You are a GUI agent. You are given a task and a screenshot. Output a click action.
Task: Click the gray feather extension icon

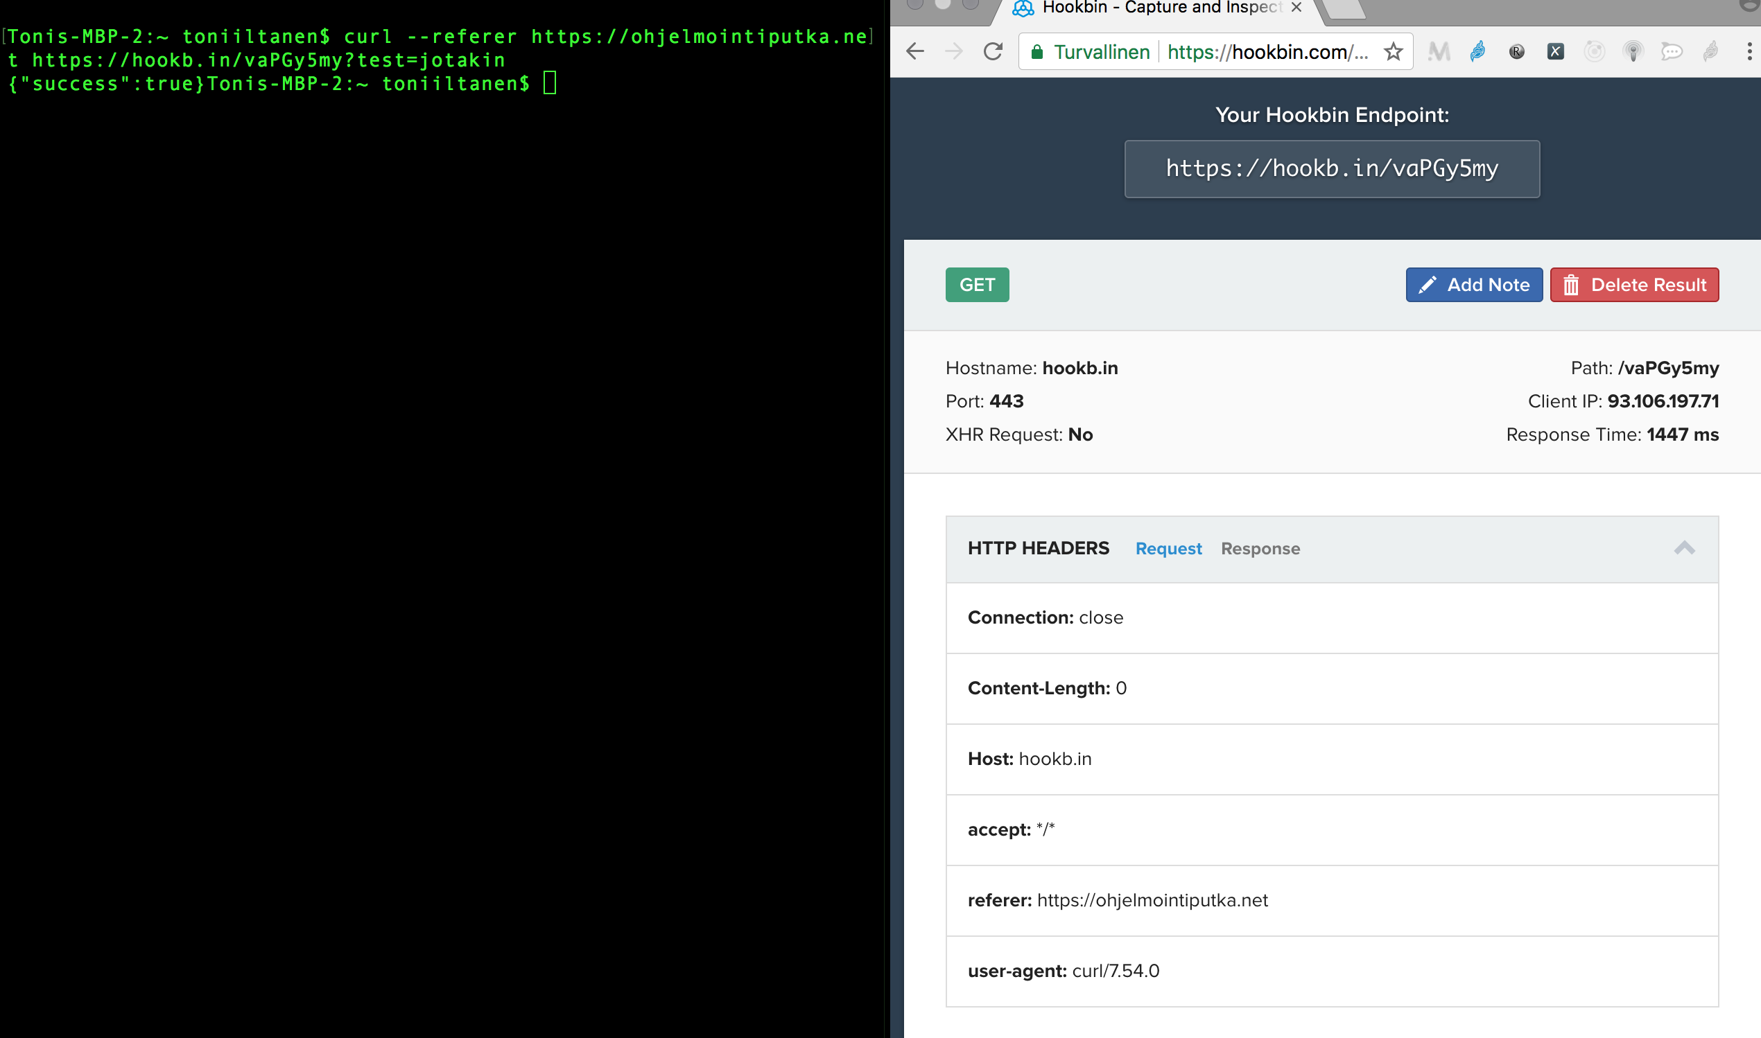1710,51
